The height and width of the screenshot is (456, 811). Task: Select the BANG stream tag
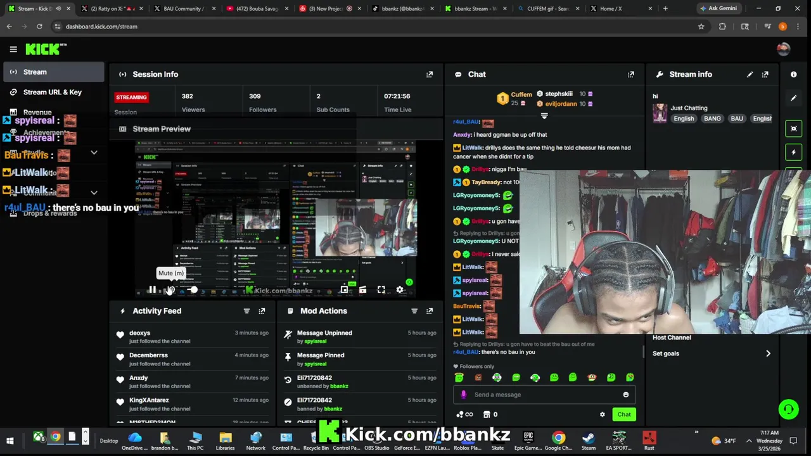click(x=712, y=118)
